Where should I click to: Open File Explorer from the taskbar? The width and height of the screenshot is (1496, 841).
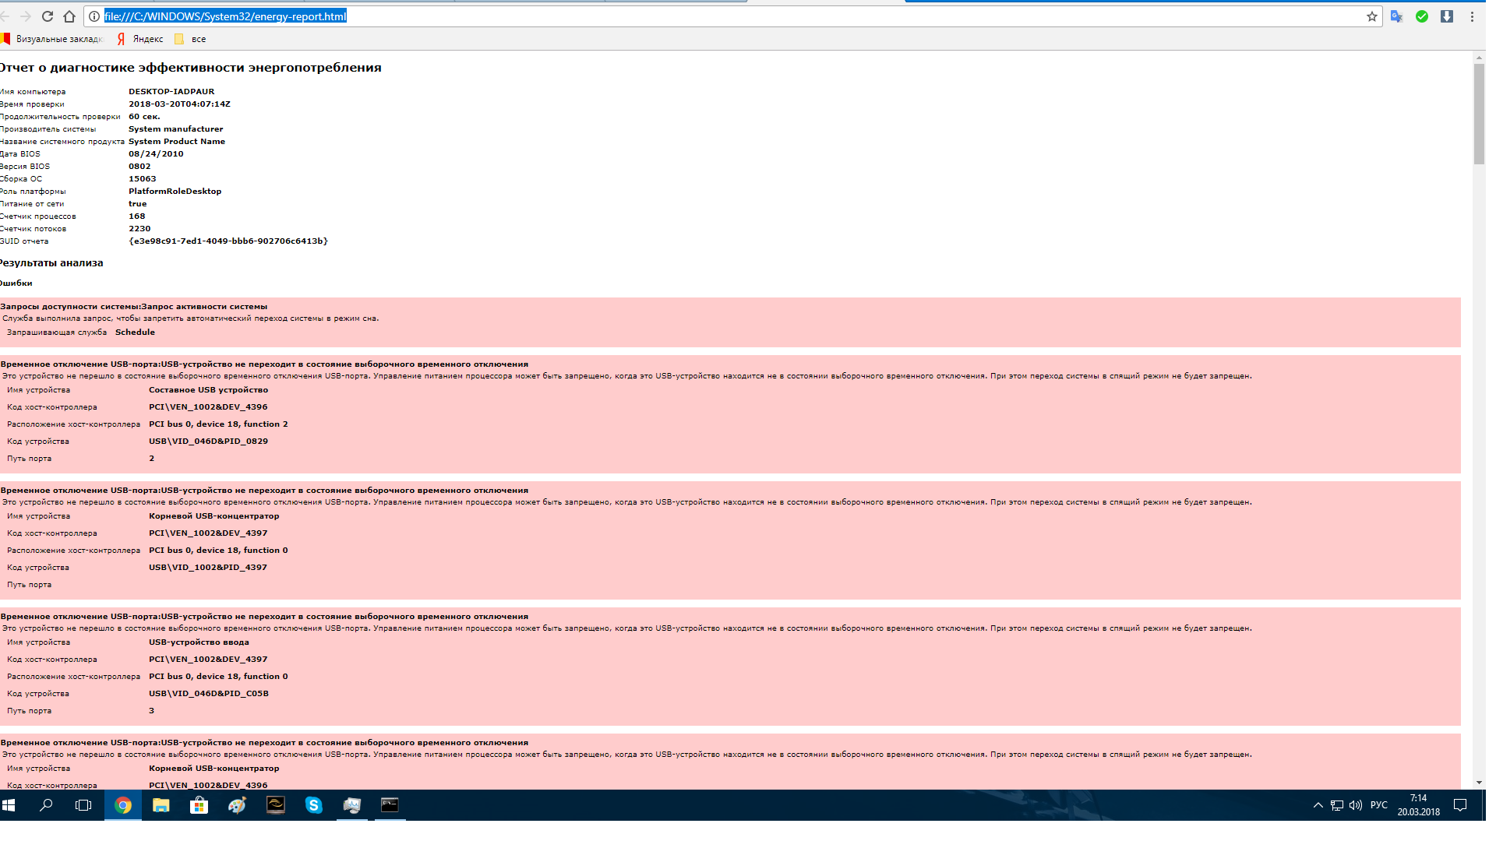coord(161,805)
